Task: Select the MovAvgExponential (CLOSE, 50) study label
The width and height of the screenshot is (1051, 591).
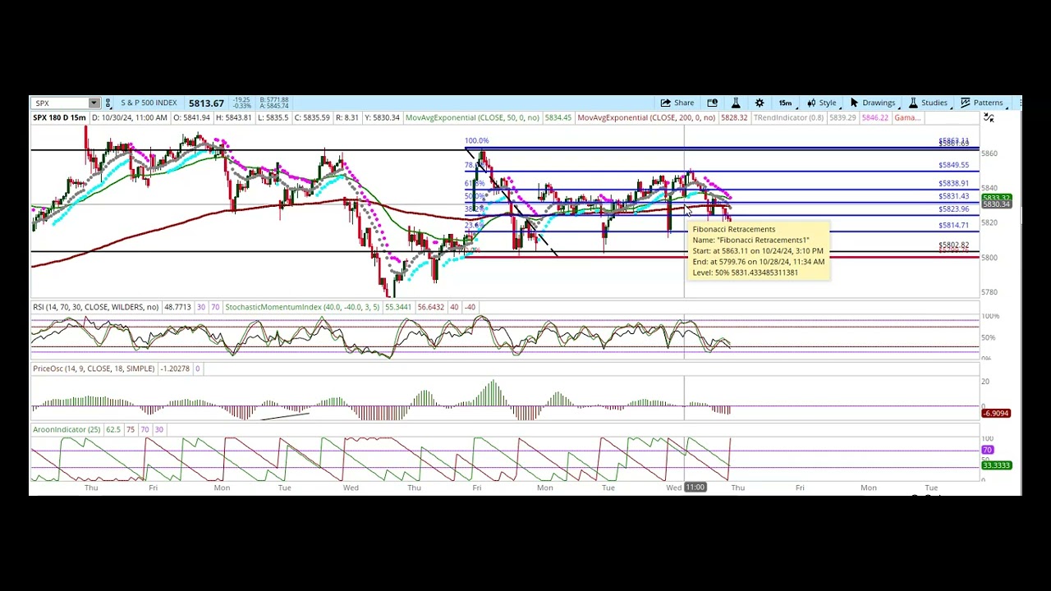Action: coord(472,118)
